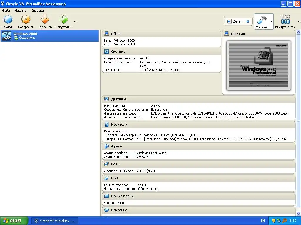301x225 pixels.
Task: Click the Сбросить discard arrow icon
Action: (45, 20)
